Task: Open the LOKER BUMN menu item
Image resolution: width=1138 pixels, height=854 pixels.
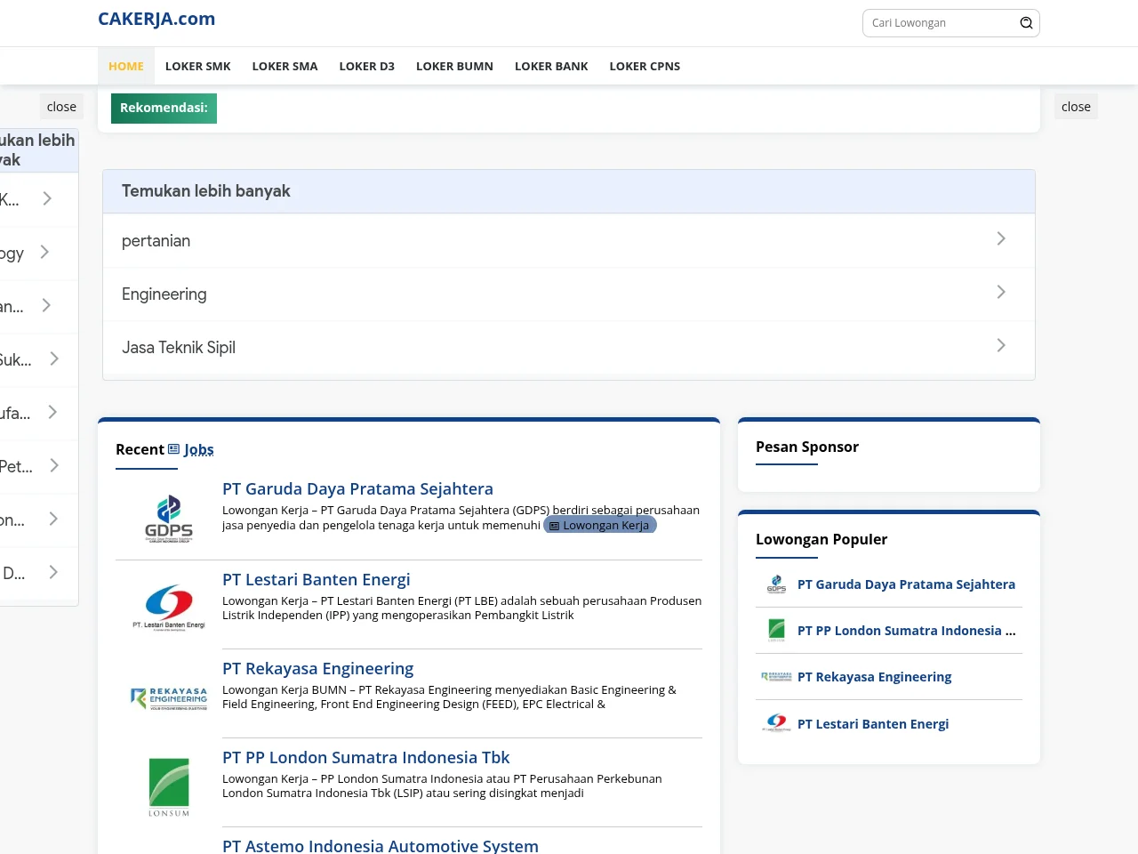Action: pos(454,66)
